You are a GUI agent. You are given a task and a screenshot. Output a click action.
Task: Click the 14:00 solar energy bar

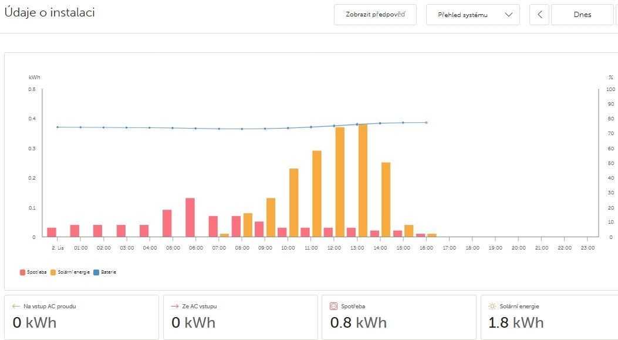tap(386, 200)
